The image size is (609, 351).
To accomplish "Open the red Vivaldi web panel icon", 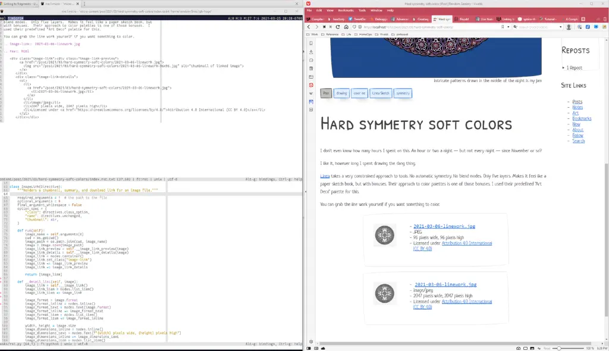I will (310, 85).
